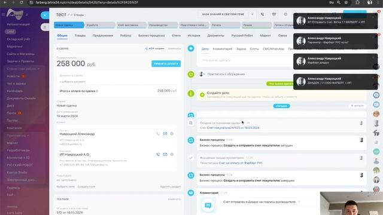This screenshot has width=383, height=215.
Task: Click БАЗА ЗНАНИЙ В СВЕТЛОЙ ТЕМЕ button
Action: coord(223,14)
